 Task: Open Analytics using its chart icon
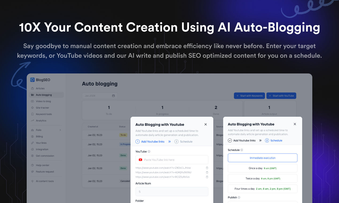click(x=33, y=120)
